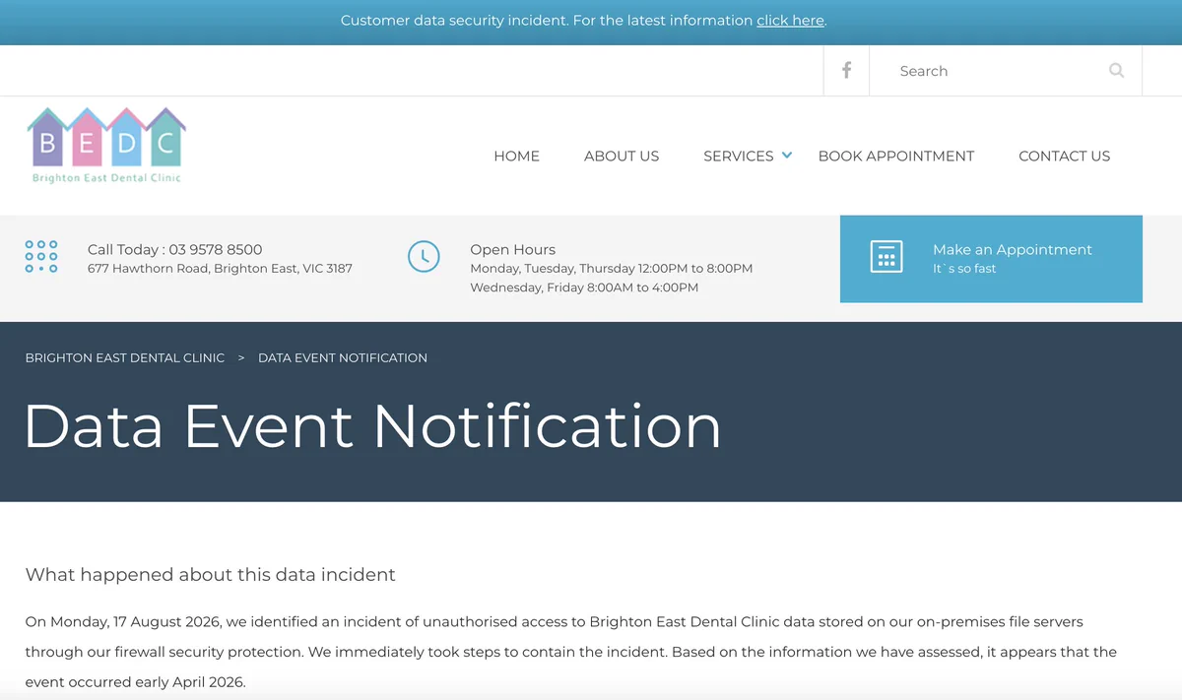
Task: Open the BOOK APPOINTMENT menu item
Action: point(896,156)
